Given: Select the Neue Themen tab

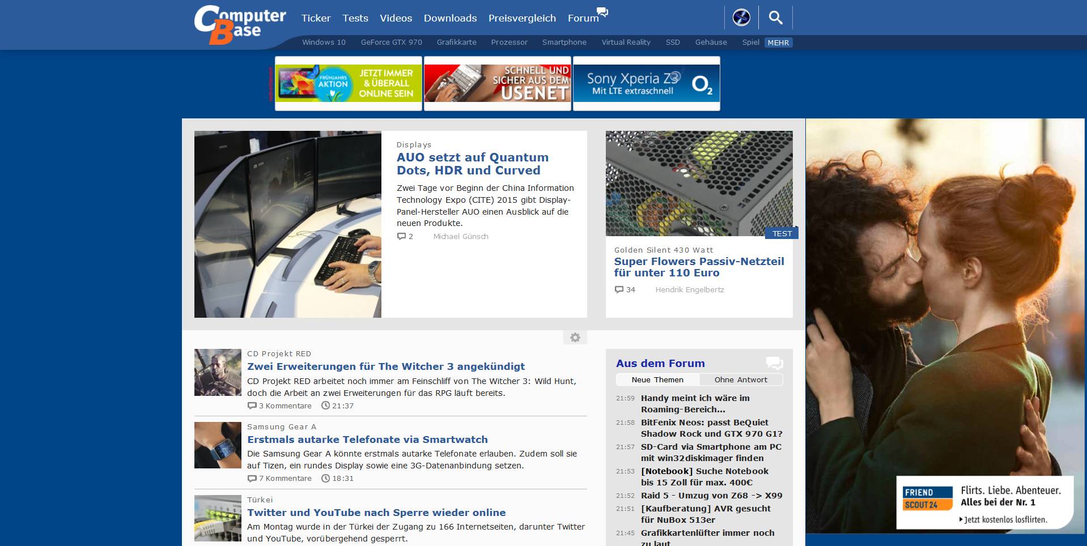Looking at the screenshot, I should click(657, 379).
